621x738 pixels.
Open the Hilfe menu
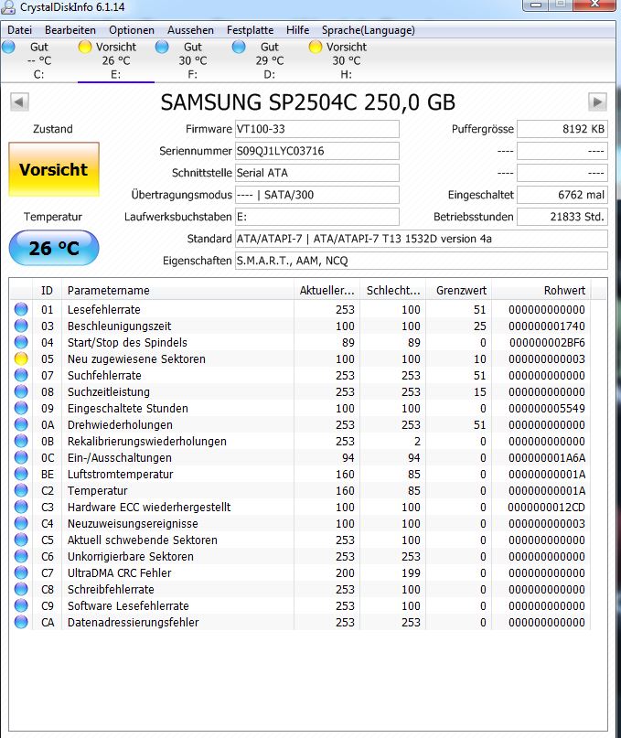coord(297,30)
